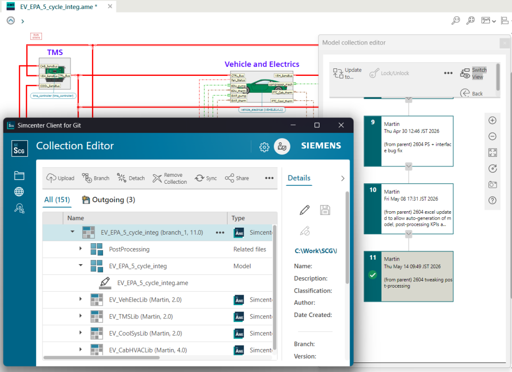
Task: Click Update to... in Model collection editor
Action: [347, 73]
